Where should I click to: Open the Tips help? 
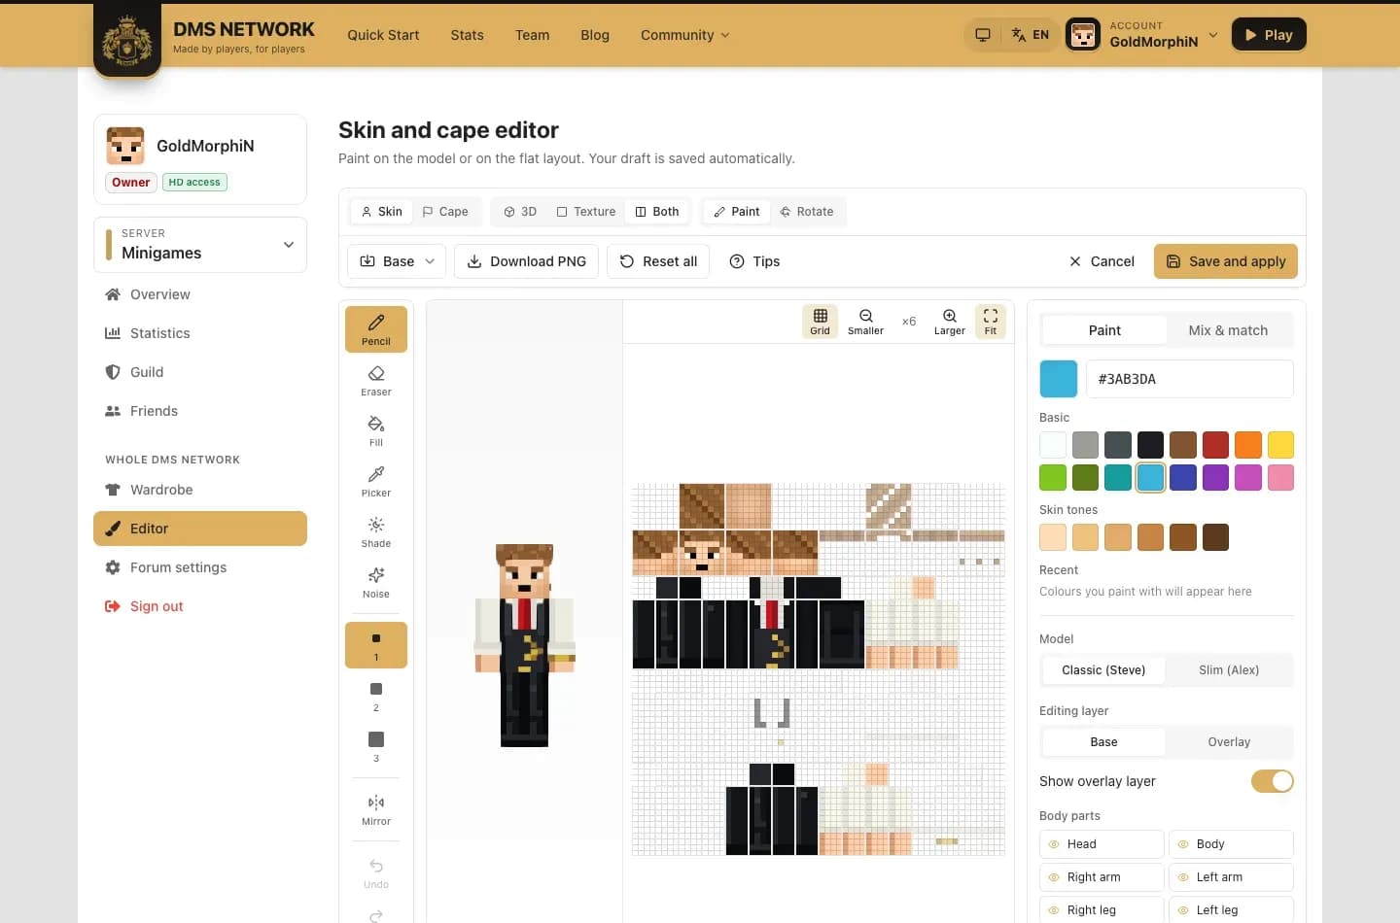[x=754, y=261]
